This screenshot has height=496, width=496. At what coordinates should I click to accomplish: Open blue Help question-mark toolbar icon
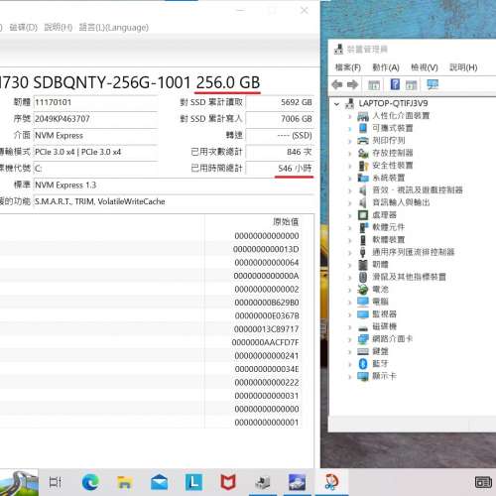395,84
